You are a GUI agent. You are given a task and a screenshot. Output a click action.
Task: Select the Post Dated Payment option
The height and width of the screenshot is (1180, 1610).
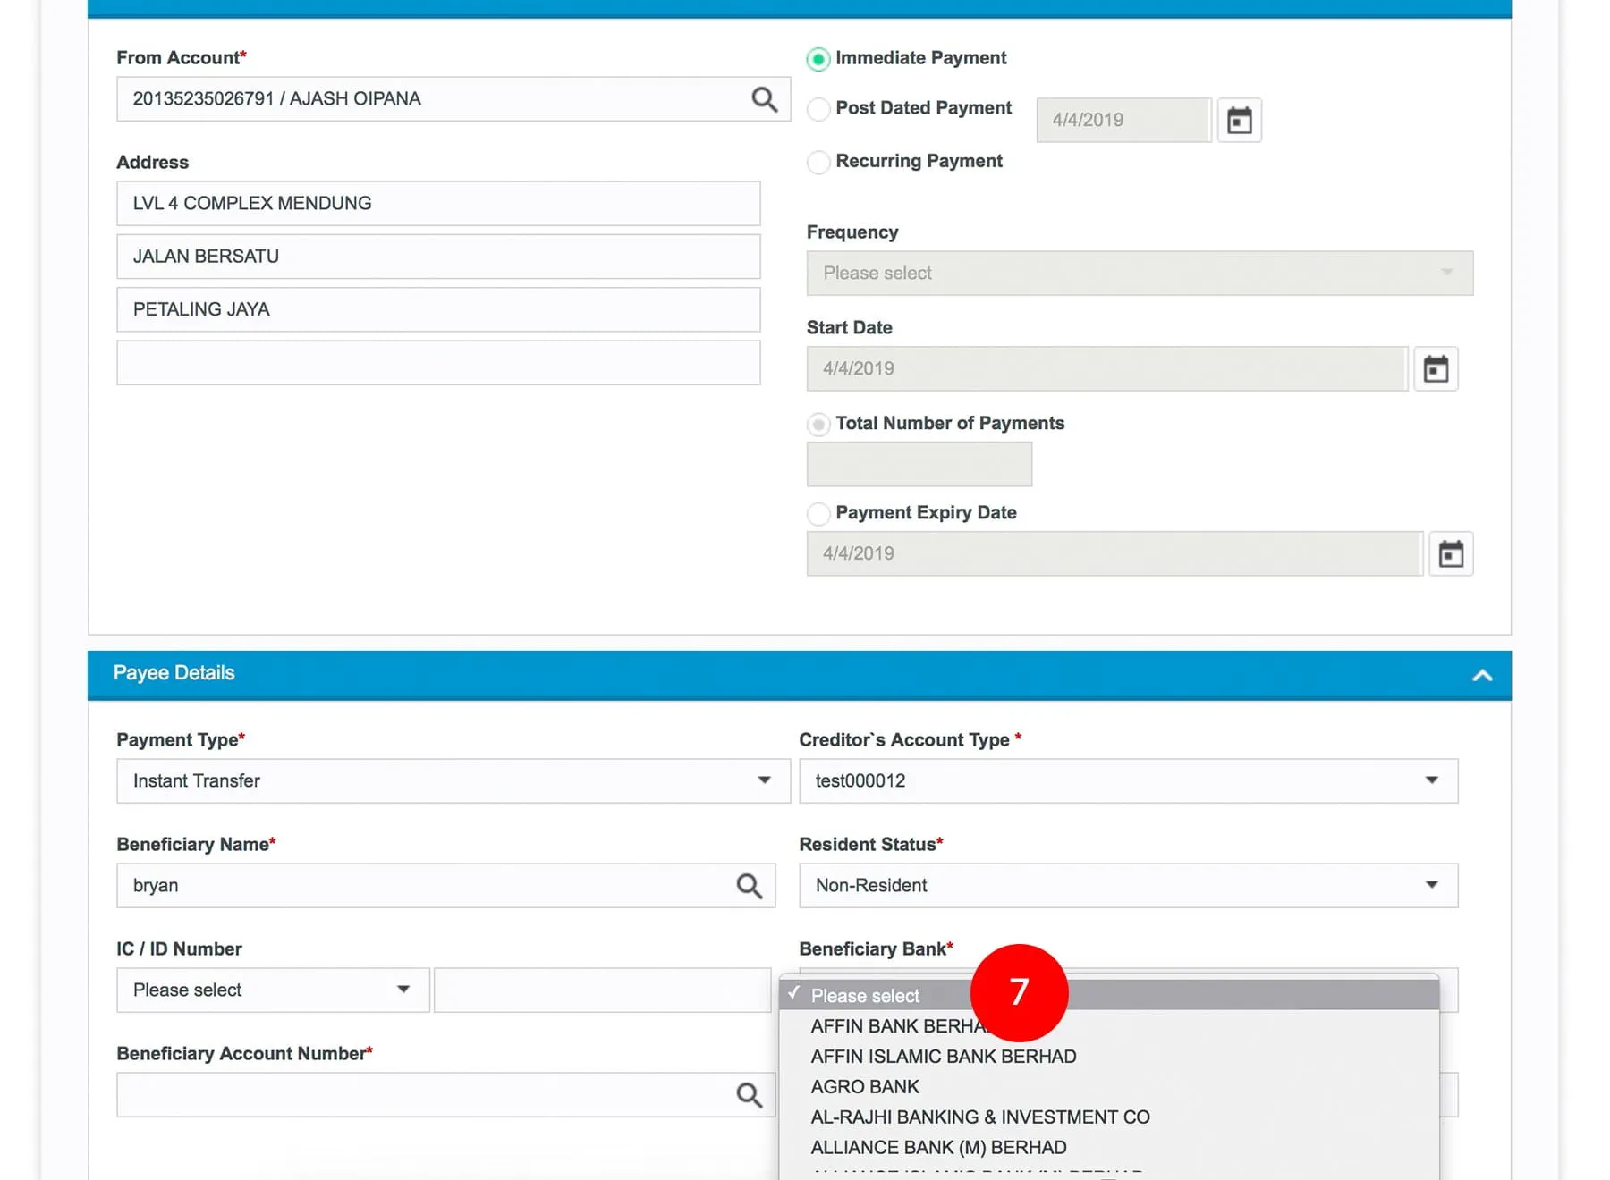click(x=818, y=109)
